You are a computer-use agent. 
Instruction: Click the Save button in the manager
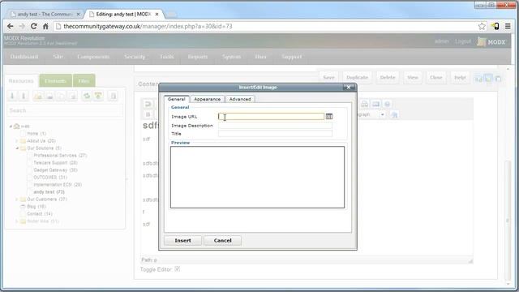pyautogui.click(x=328, y=77)
